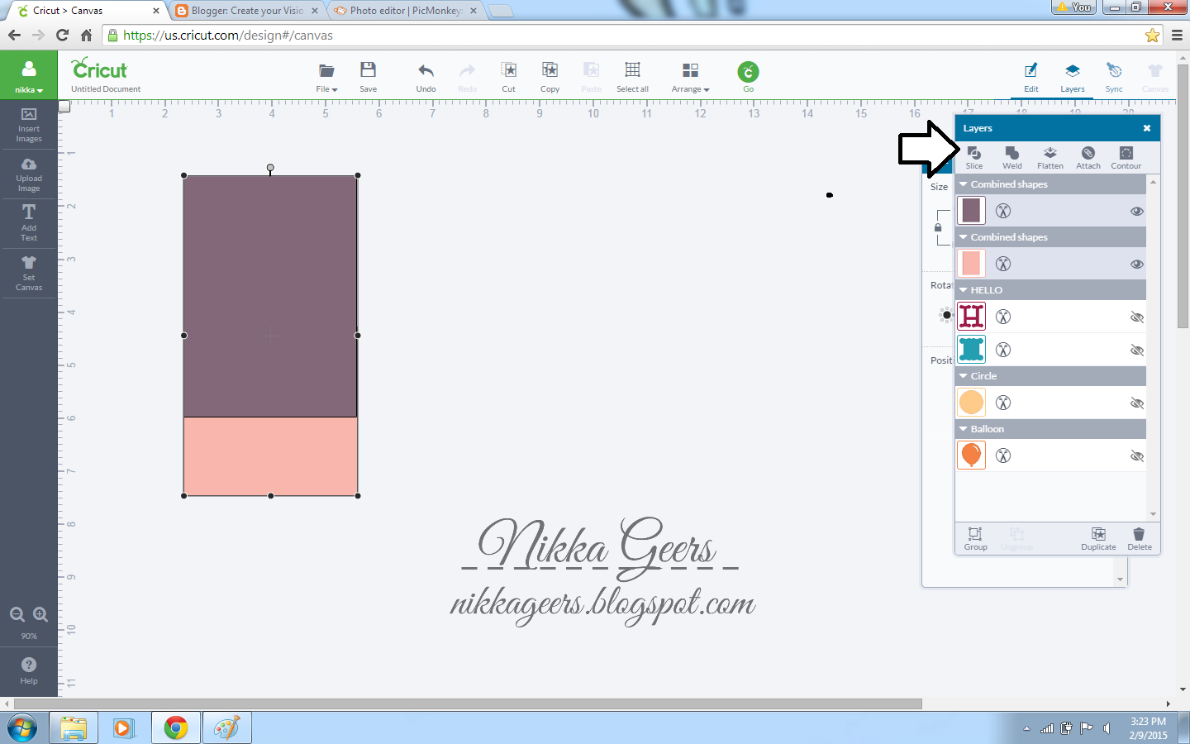This screenshot has height=744, width=1190.
Task: Show the Balloon layer
Action: (1137, 455)
